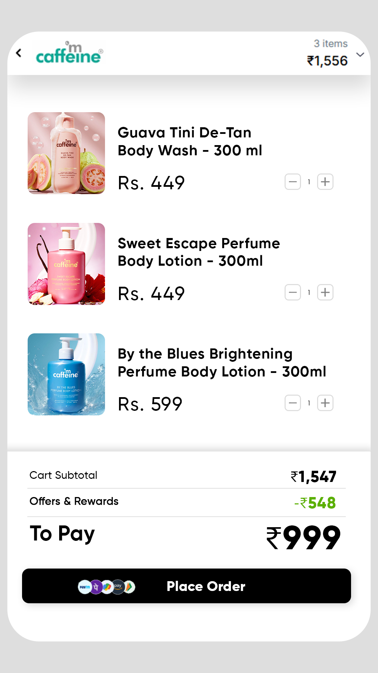Open By the Blues Brightening Lotion title
378x673 pixels.
coord(222,363)
